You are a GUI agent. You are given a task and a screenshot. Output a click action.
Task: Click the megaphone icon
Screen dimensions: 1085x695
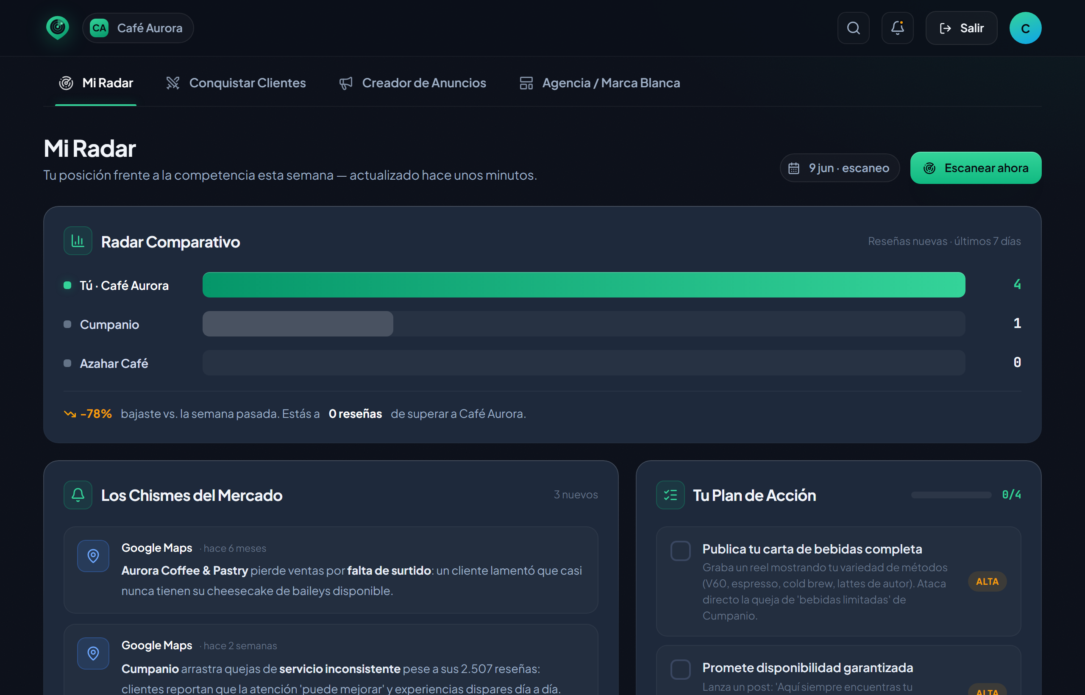346,83
